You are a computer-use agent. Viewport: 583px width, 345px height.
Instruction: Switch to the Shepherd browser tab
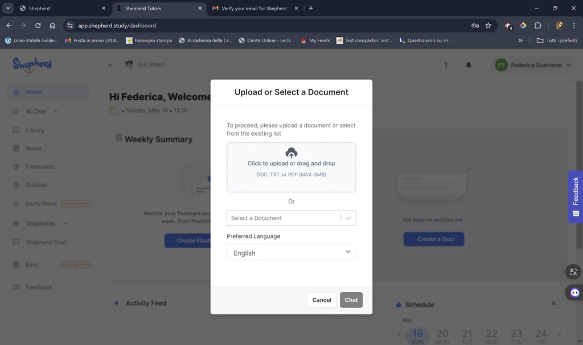(61, 8)
